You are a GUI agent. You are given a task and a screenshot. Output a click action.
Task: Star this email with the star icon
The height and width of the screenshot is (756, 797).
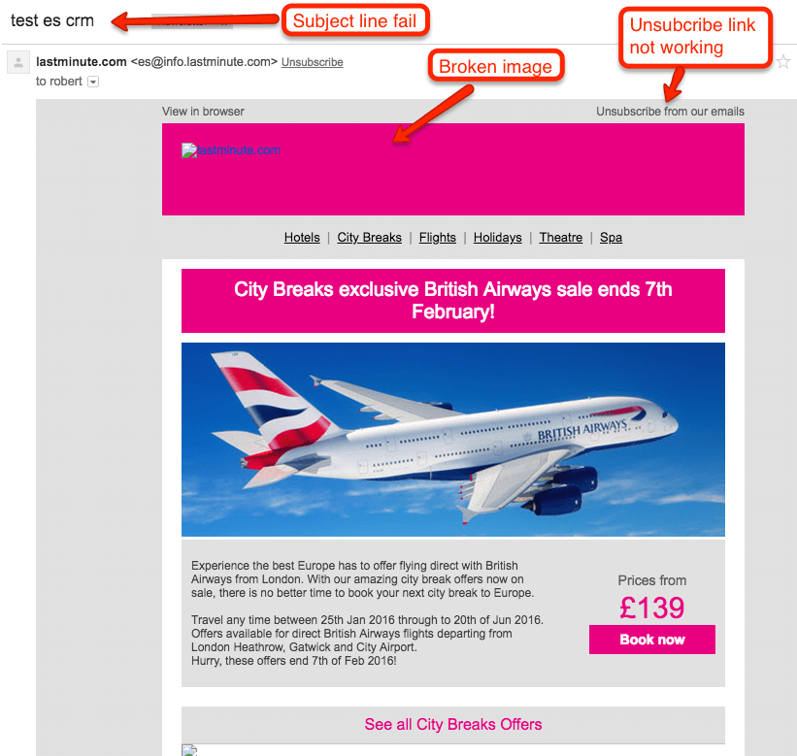pos(783,62)
